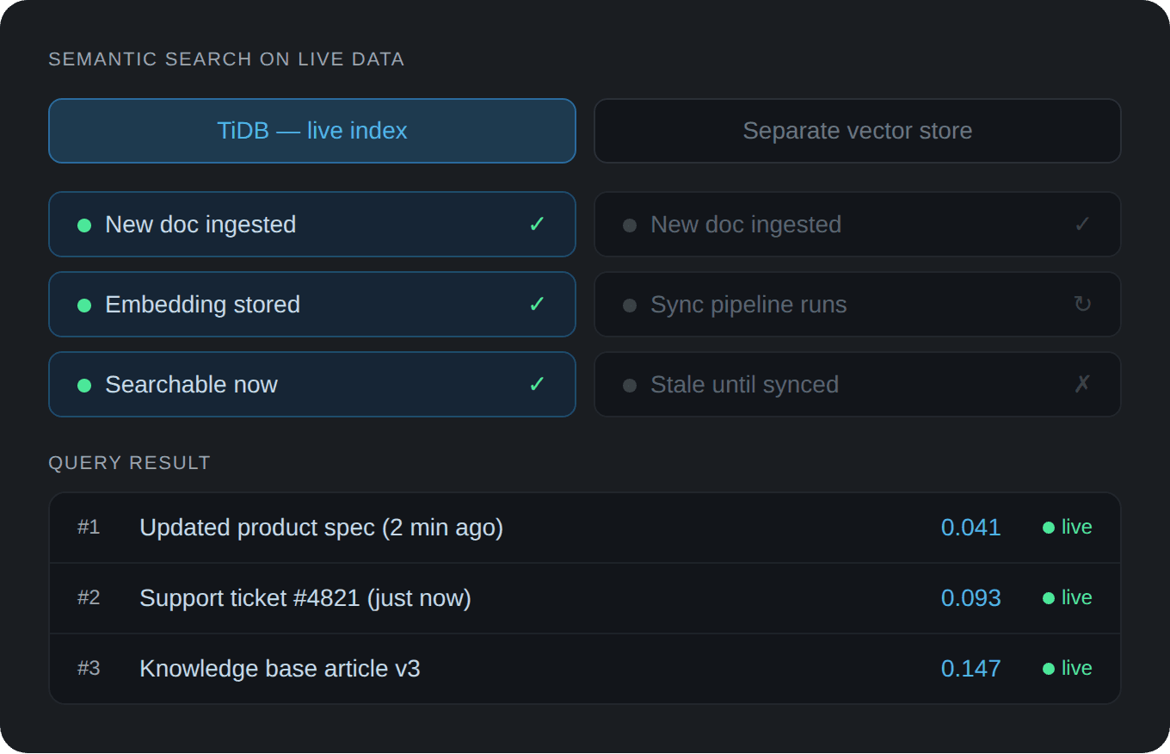Select the Stale until synced step
Image resolution: width=1170 pixels, height=754 pixels.
point(858,385)
